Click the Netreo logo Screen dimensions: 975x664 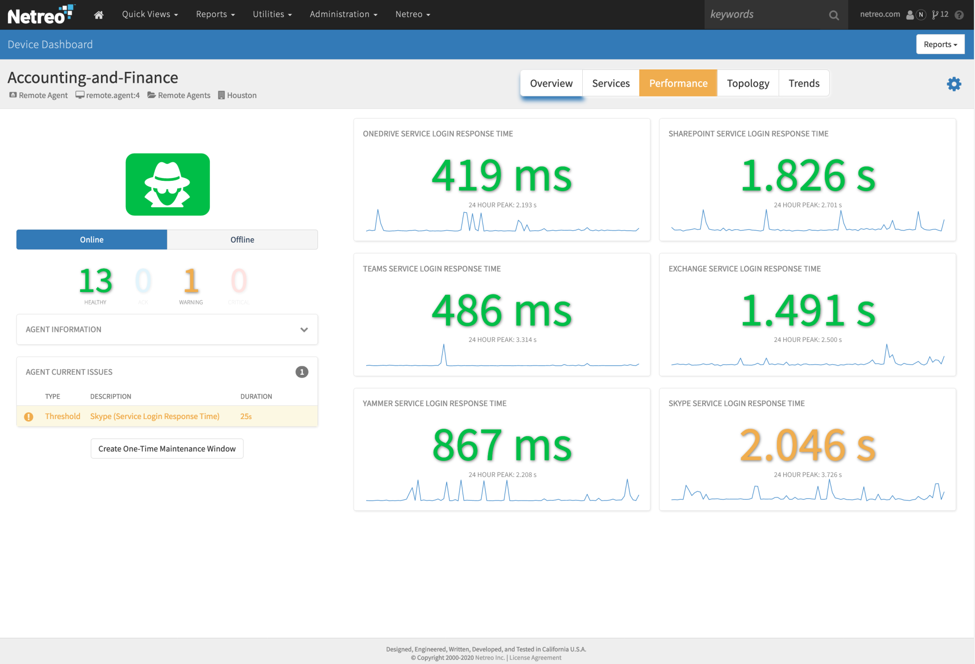click(40, 14)
